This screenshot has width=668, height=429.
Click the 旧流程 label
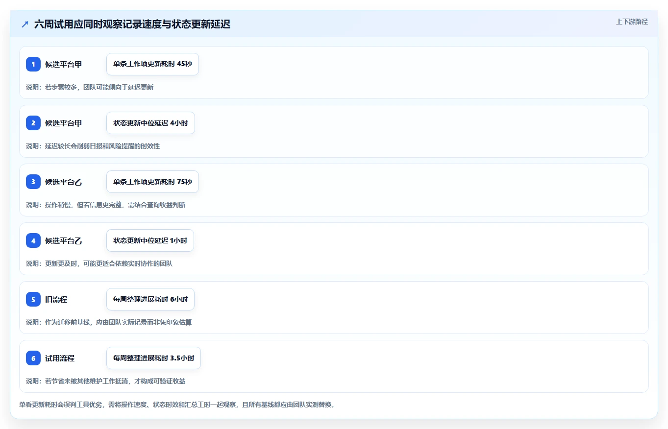click(x=56, y=299)
